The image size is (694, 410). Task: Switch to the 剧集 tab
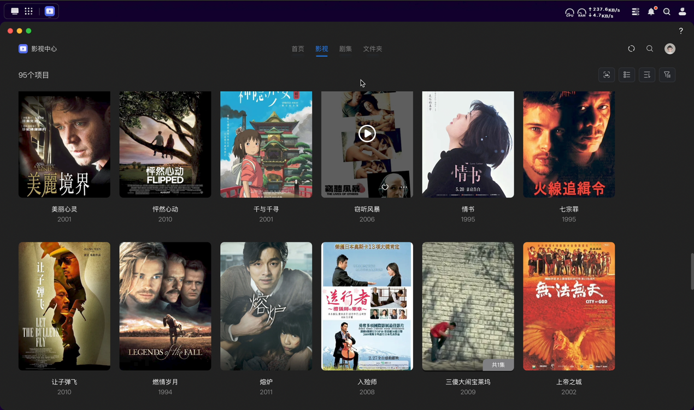pos(345,49)
